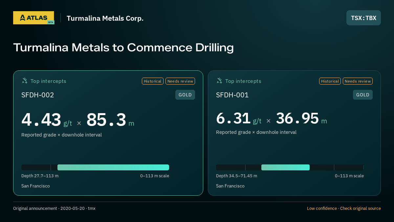Click the Historical tag on the SFDH-001 card

330,81
